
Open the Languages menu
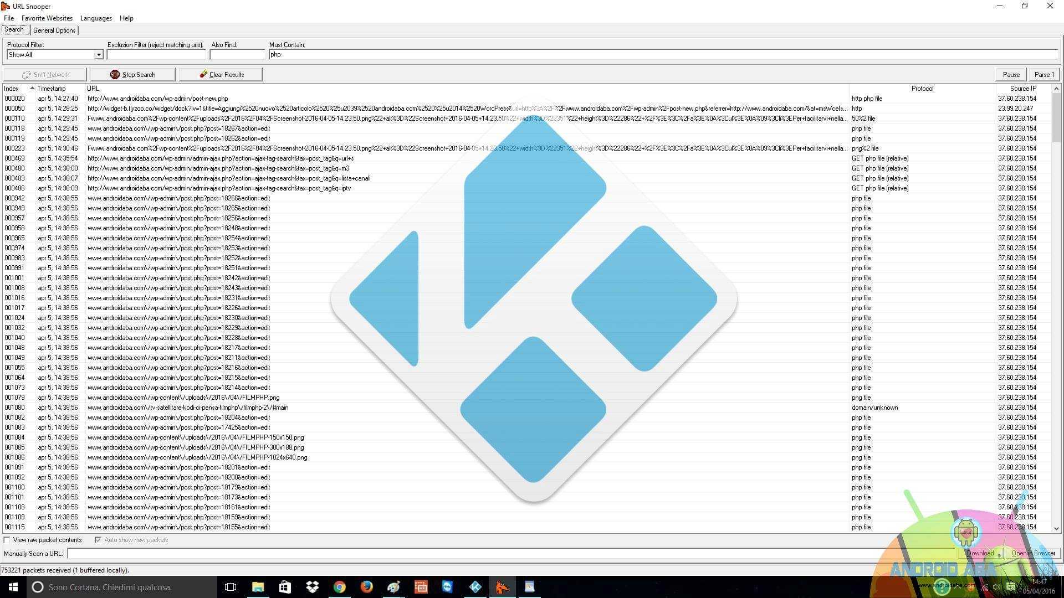click(x=96, y=18)
